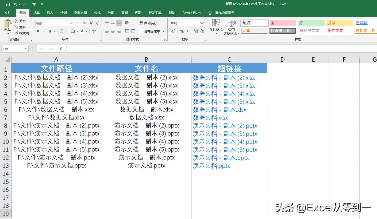Screen dimensions: 377x219
Task: Open the 公式 ribbon tab
Action: pos(97,13)
